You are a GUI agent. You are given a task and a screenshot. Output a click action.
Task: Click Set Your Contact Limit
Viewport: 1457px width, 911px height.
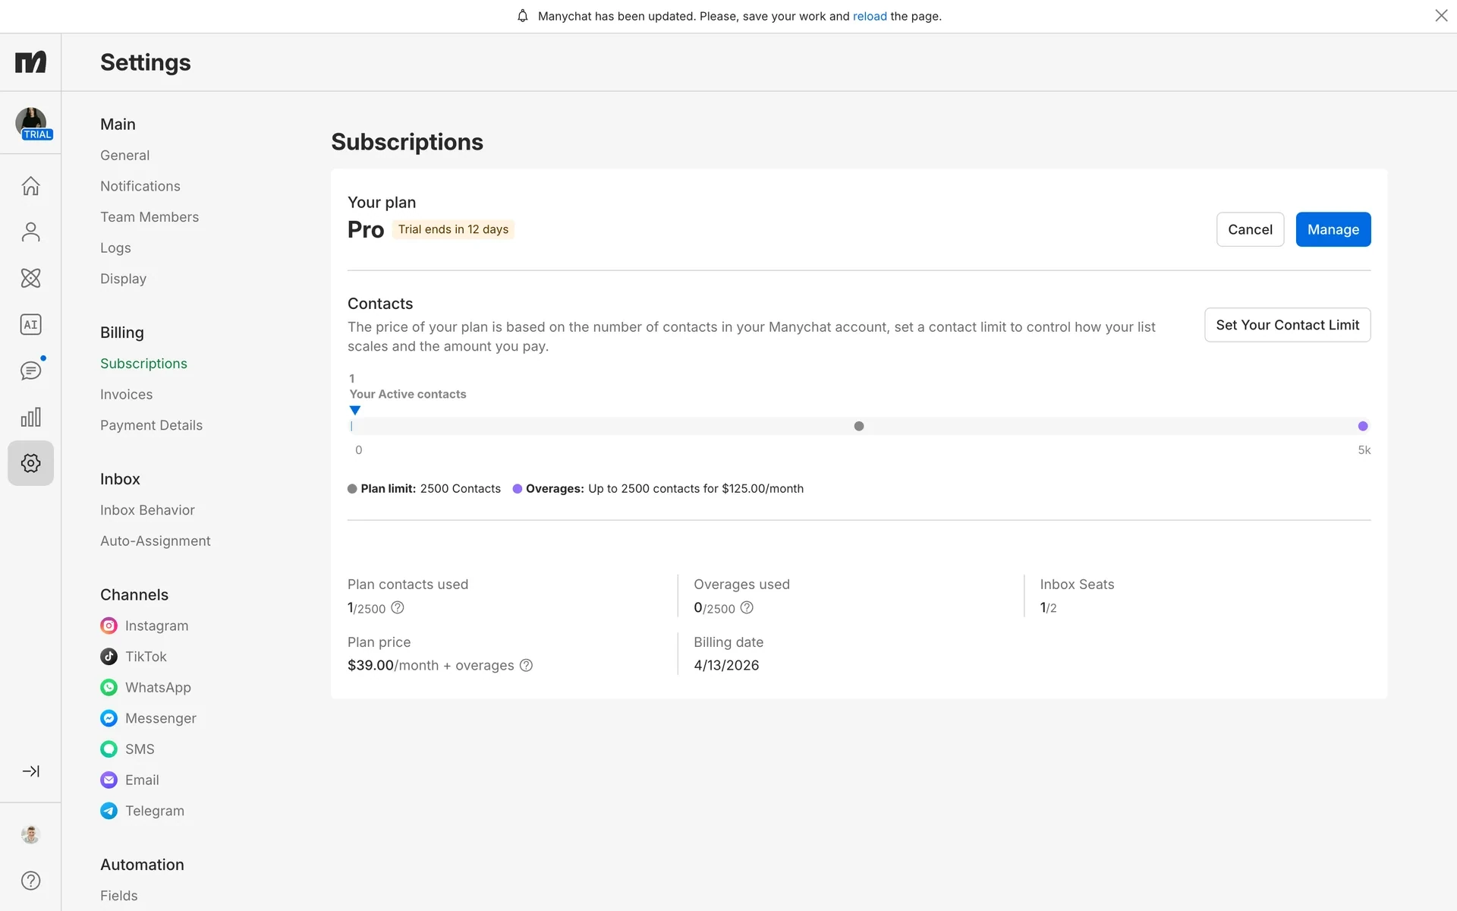click(x=1287, y=325)
